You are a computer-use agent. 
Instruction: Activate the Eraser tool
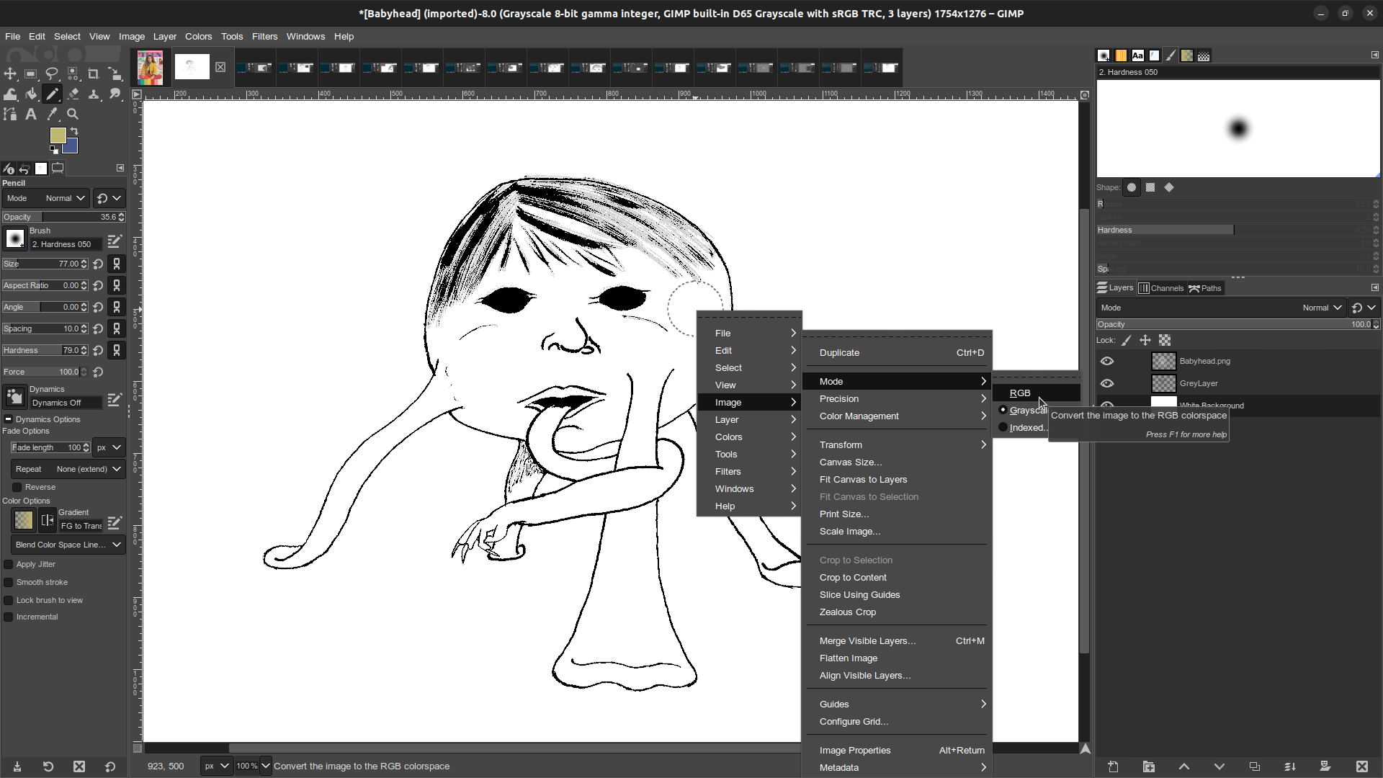pos(73,94)
